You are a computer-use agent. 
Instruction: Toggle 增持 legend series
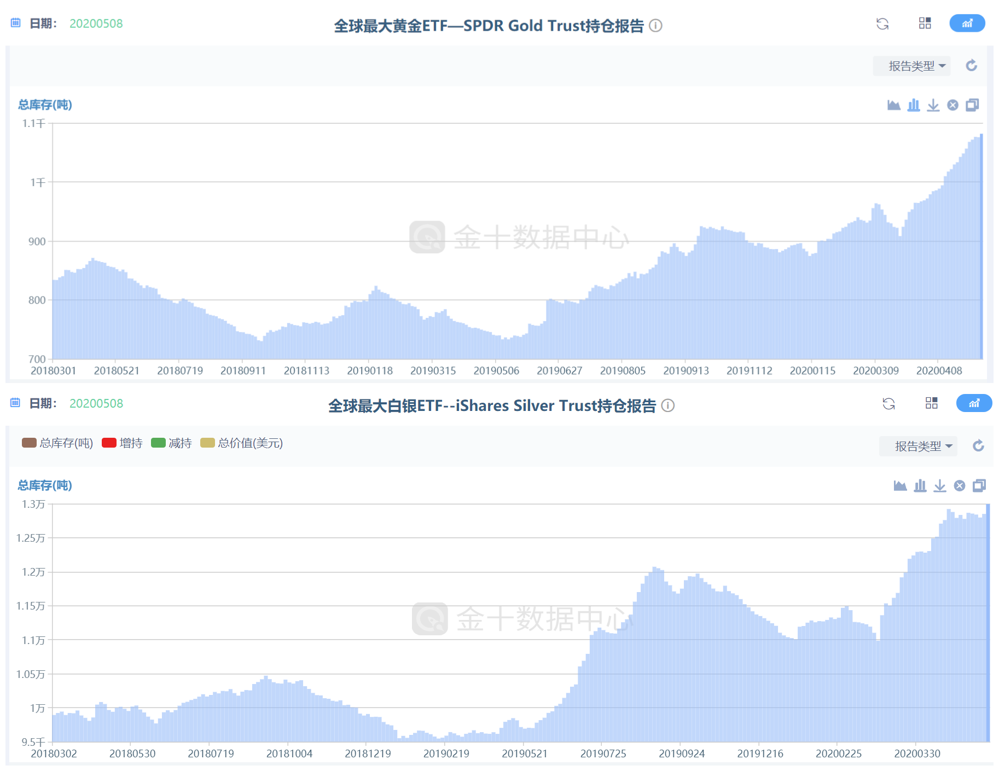tap(122, 443)
